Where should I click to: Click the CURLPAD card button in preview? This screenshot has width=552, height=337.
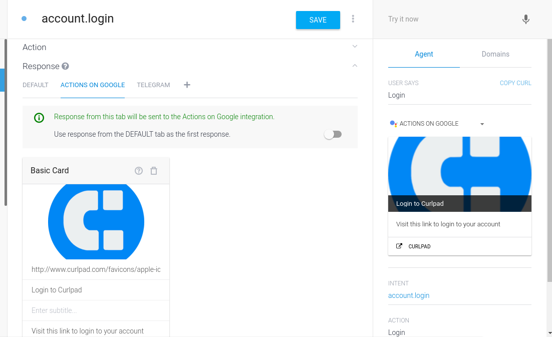(x=460, y=246)
